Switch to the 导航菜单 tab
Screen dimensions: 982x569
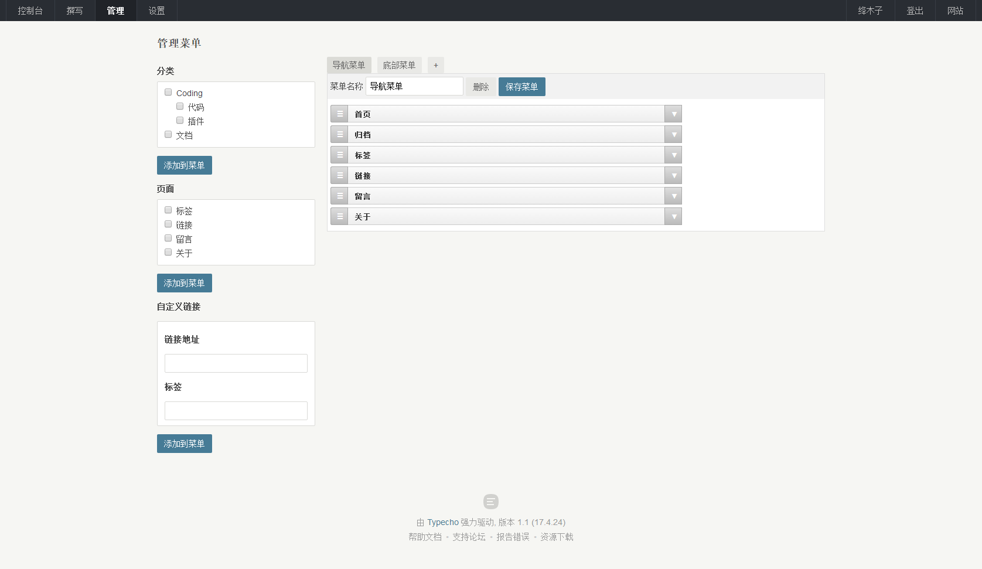(x=349, y=65)
